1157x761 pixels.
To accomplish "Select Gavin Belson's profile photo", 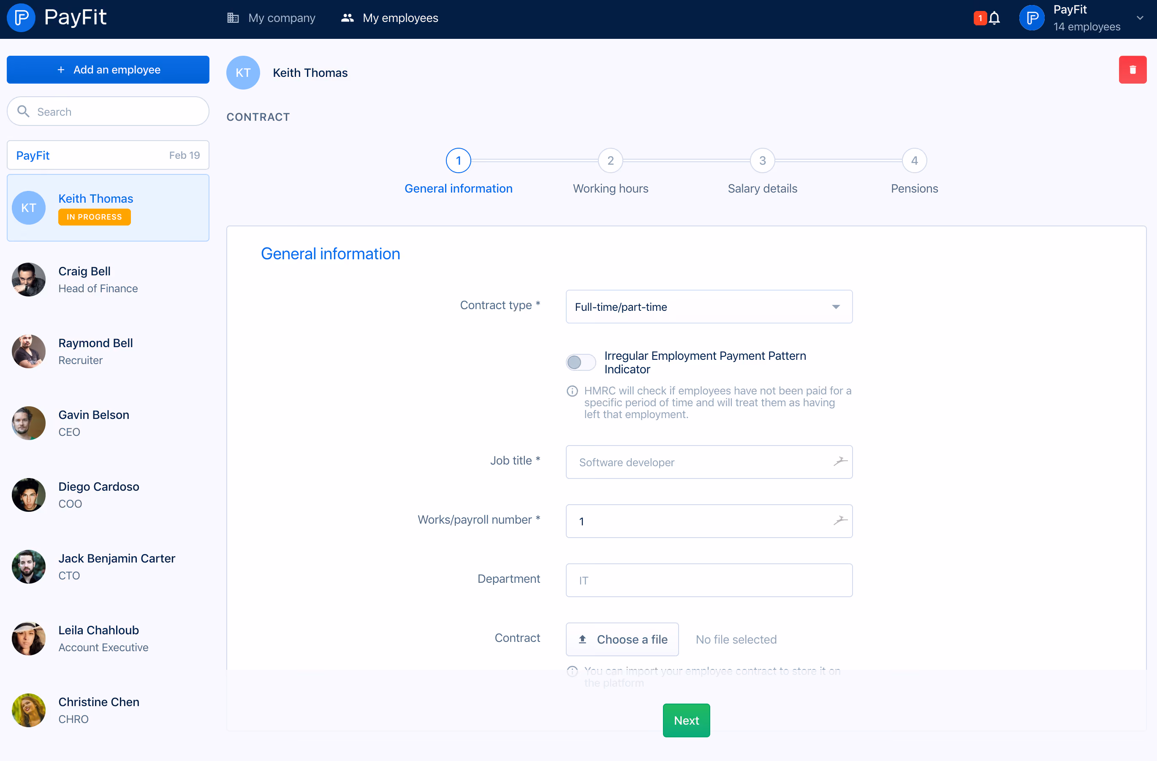I will [29, 423].
